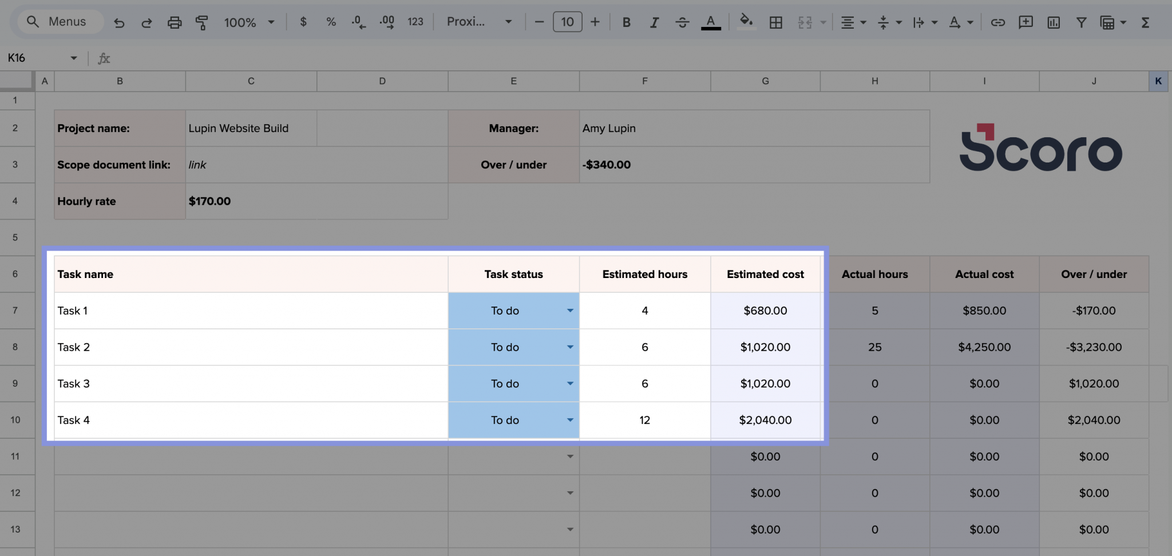Open the Name Box dropdown arrow
This screenshot has height=556, width=1172.
click(x=74, y=58)
